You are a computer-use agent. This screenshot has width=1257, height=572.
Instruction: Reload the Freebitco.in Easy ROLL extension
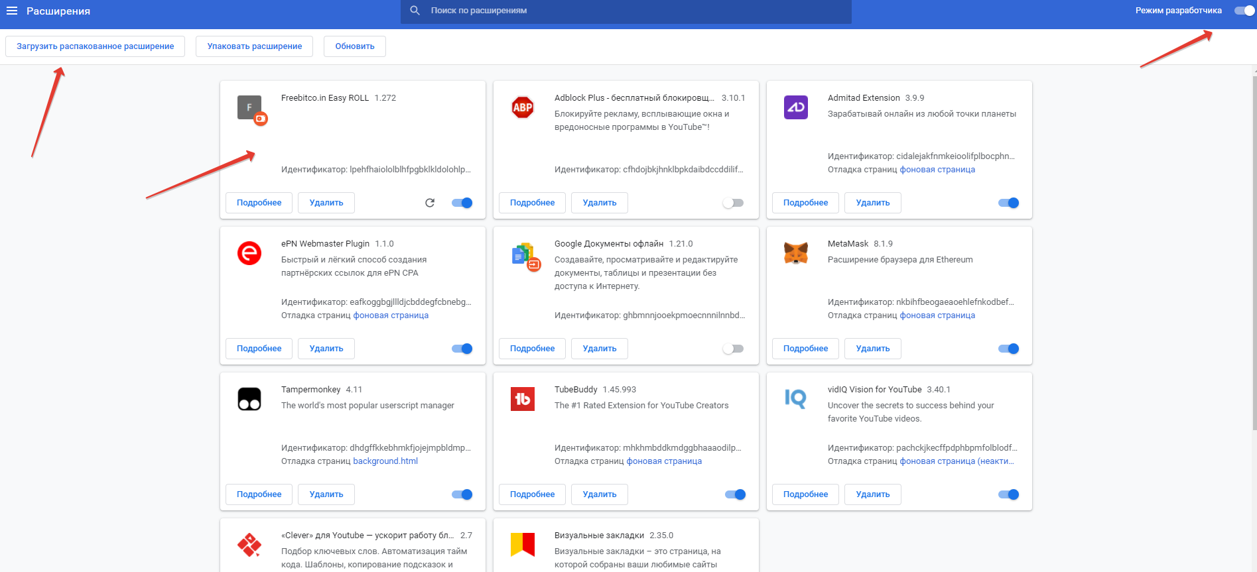point(430,203)
